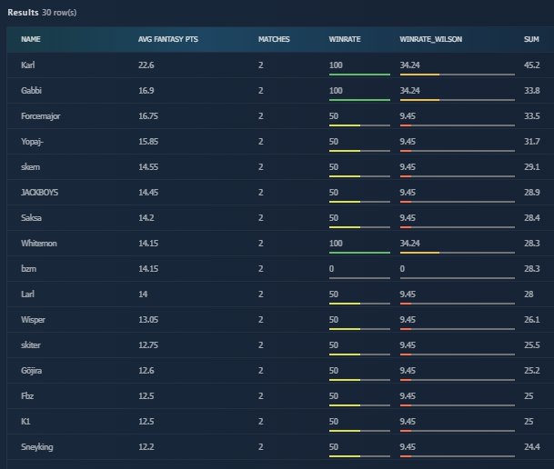Screen dimensions: 554x469
Task: Open the Yopaj- player entry
Action: [x=33, y=142]
